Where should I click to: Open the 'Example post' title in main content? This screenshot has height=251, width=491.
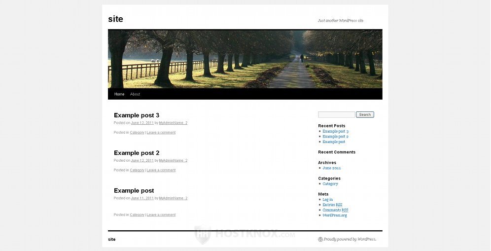[x=134, y=190]
